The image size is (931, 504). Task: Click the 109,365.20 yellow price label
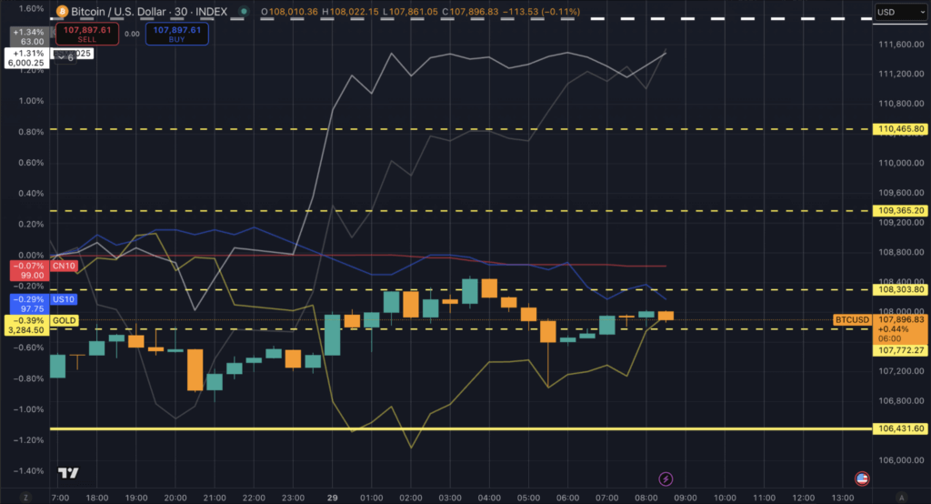coord(901,210)
